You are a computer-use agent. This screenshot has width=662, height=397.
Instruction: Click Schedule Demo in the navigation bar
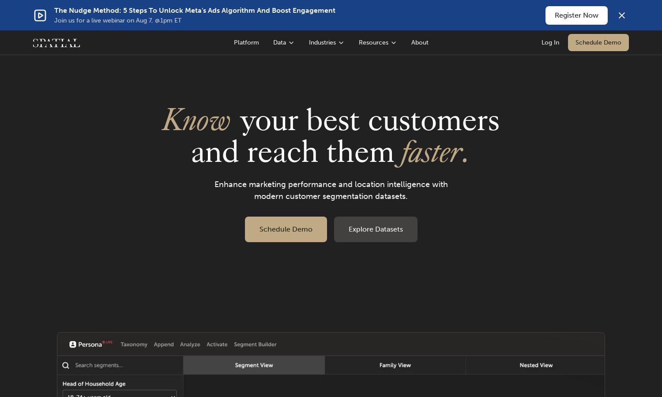598,43
